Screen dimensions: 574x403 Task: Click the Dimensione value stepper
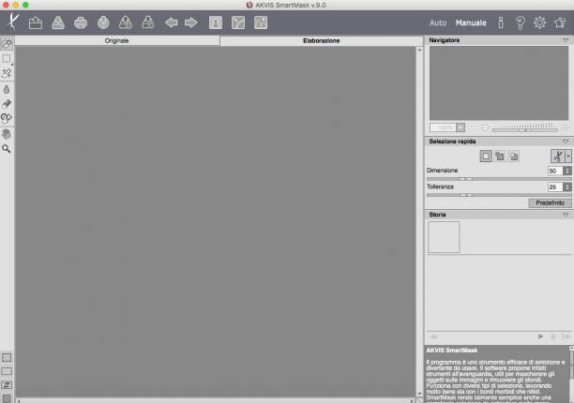point(567,171)
